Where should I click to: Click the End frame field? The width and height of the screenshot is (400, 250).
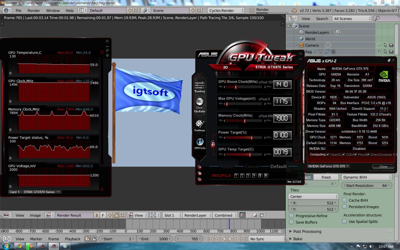[x=155, y=239]
